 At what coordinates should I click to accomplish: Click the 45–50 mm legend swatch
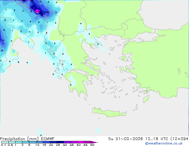click(x=88, y=142)
